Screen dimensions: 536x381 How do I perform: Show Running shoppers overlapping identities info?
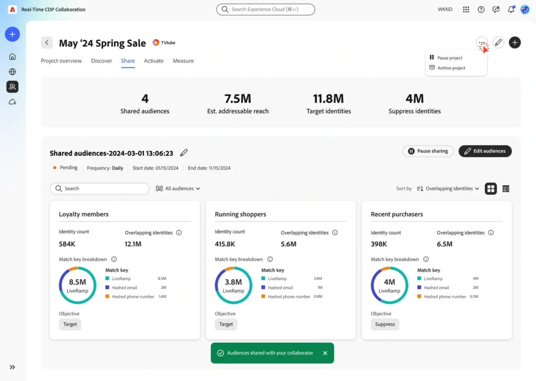(335, 233)
